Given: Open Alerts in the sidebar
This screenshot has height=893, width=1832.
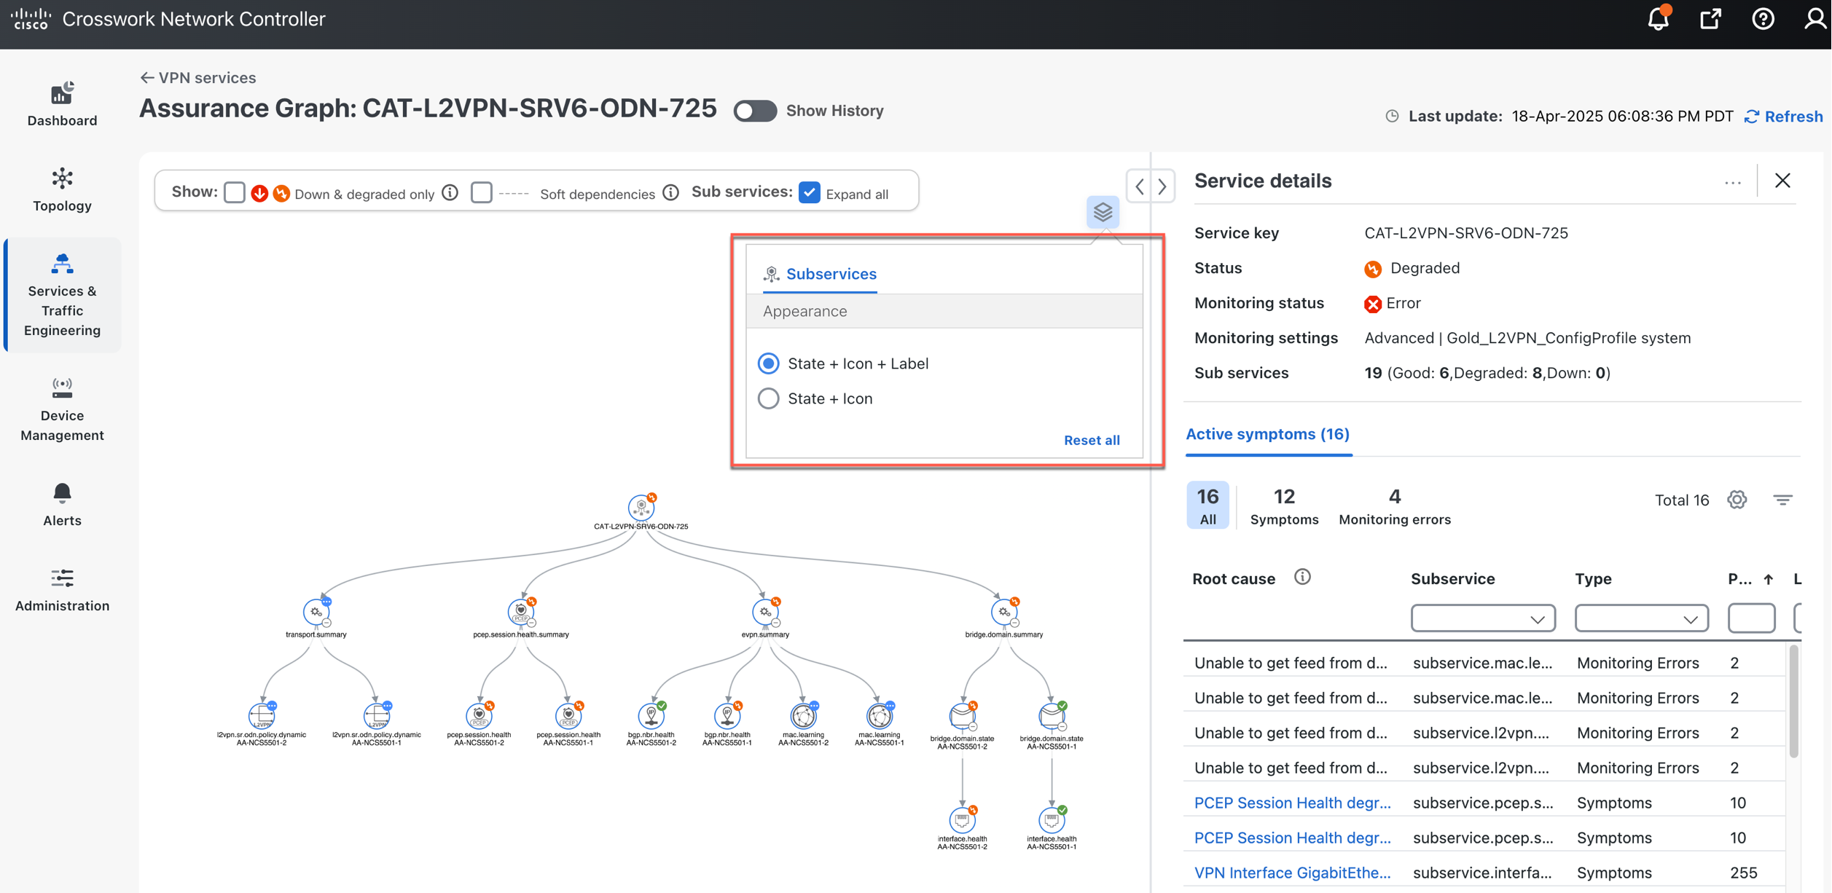Looking at the screenshot, I should coord(62,505).
